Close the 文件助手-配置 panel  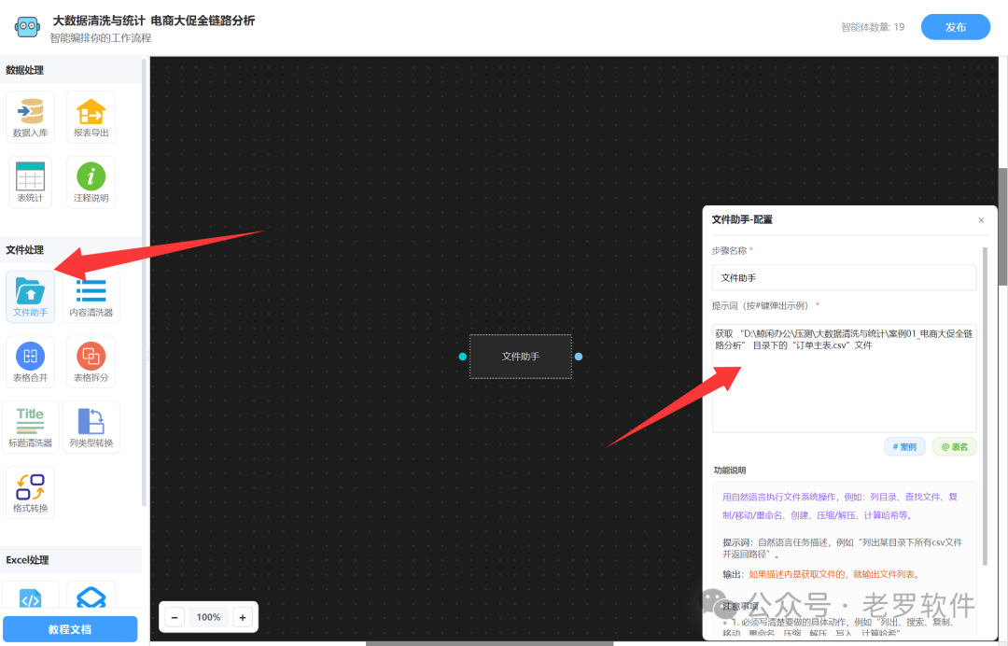pyautogui.click(x=981, y=219)
